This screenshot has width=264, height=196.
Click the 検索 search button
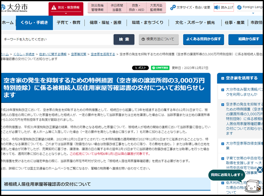124,40
